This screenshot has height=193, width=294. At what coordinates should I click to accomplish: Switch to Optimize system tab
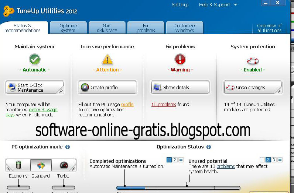point(68,28)
